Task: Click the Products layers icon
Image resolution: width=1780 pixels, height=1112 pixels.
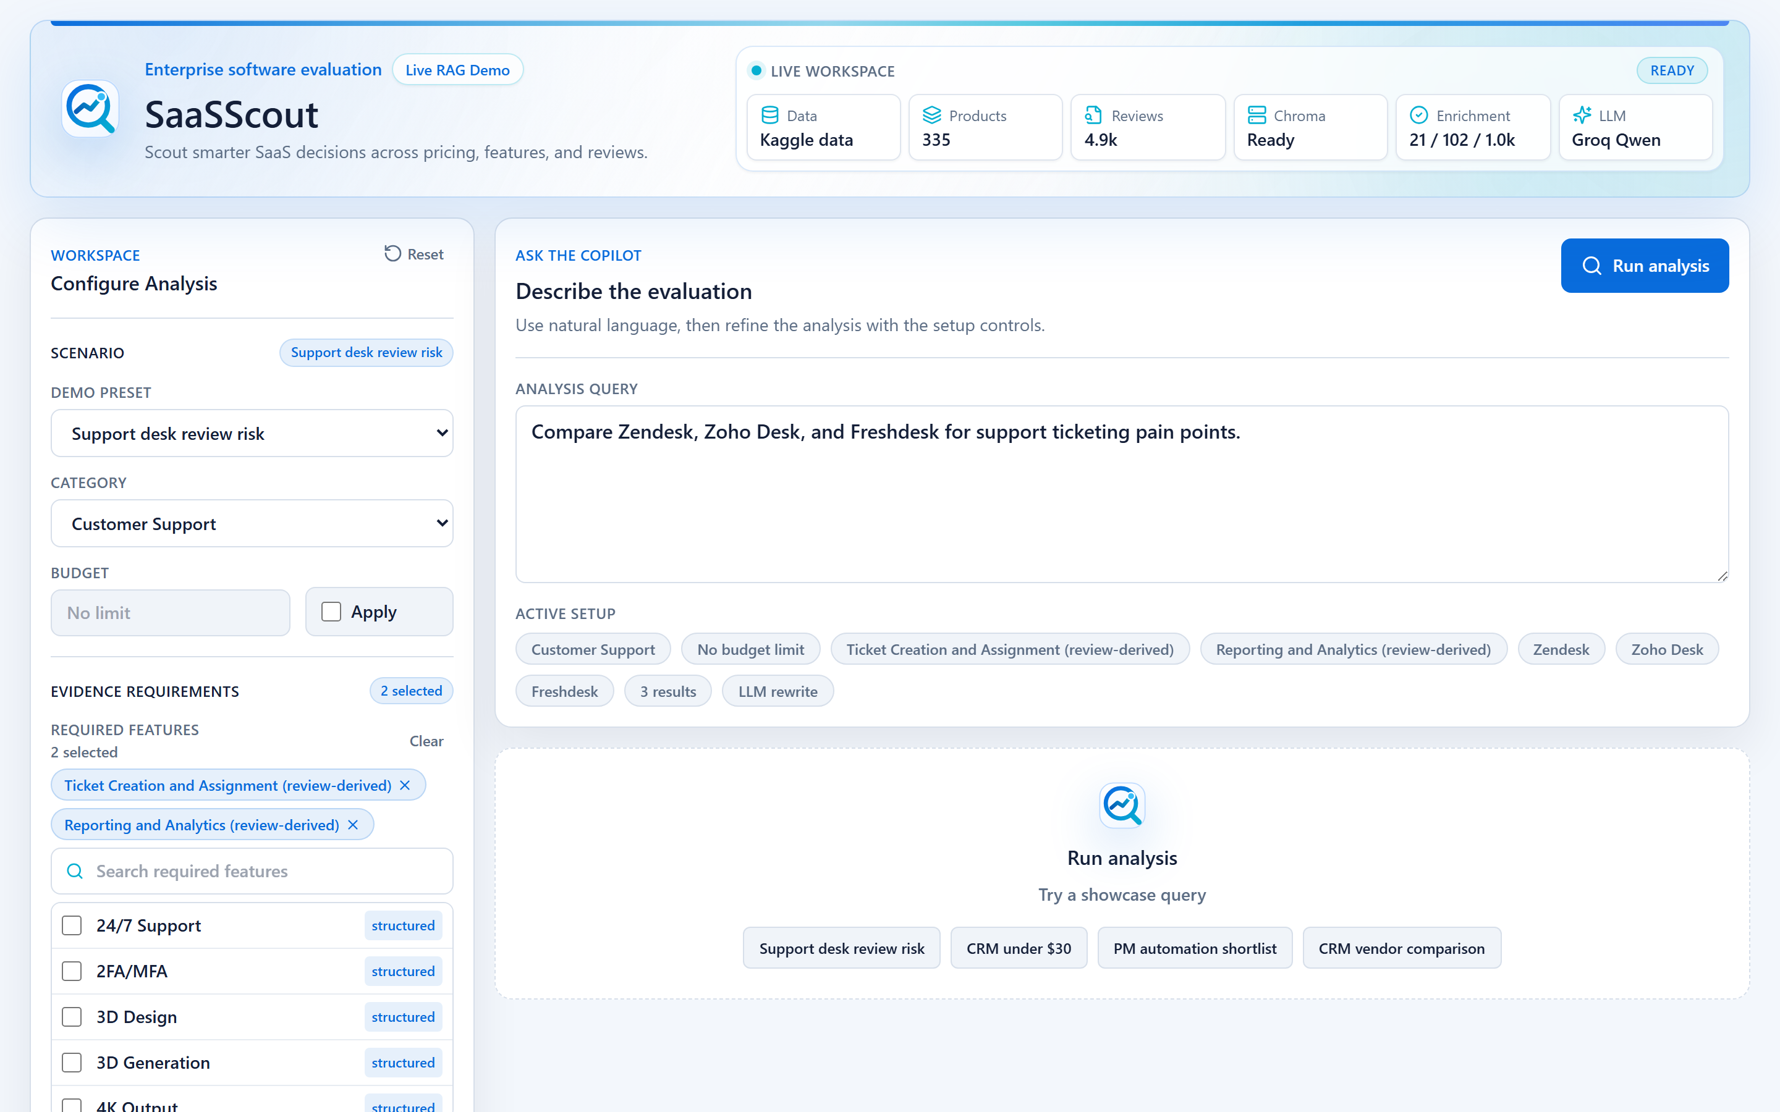Action: (932, 116)
